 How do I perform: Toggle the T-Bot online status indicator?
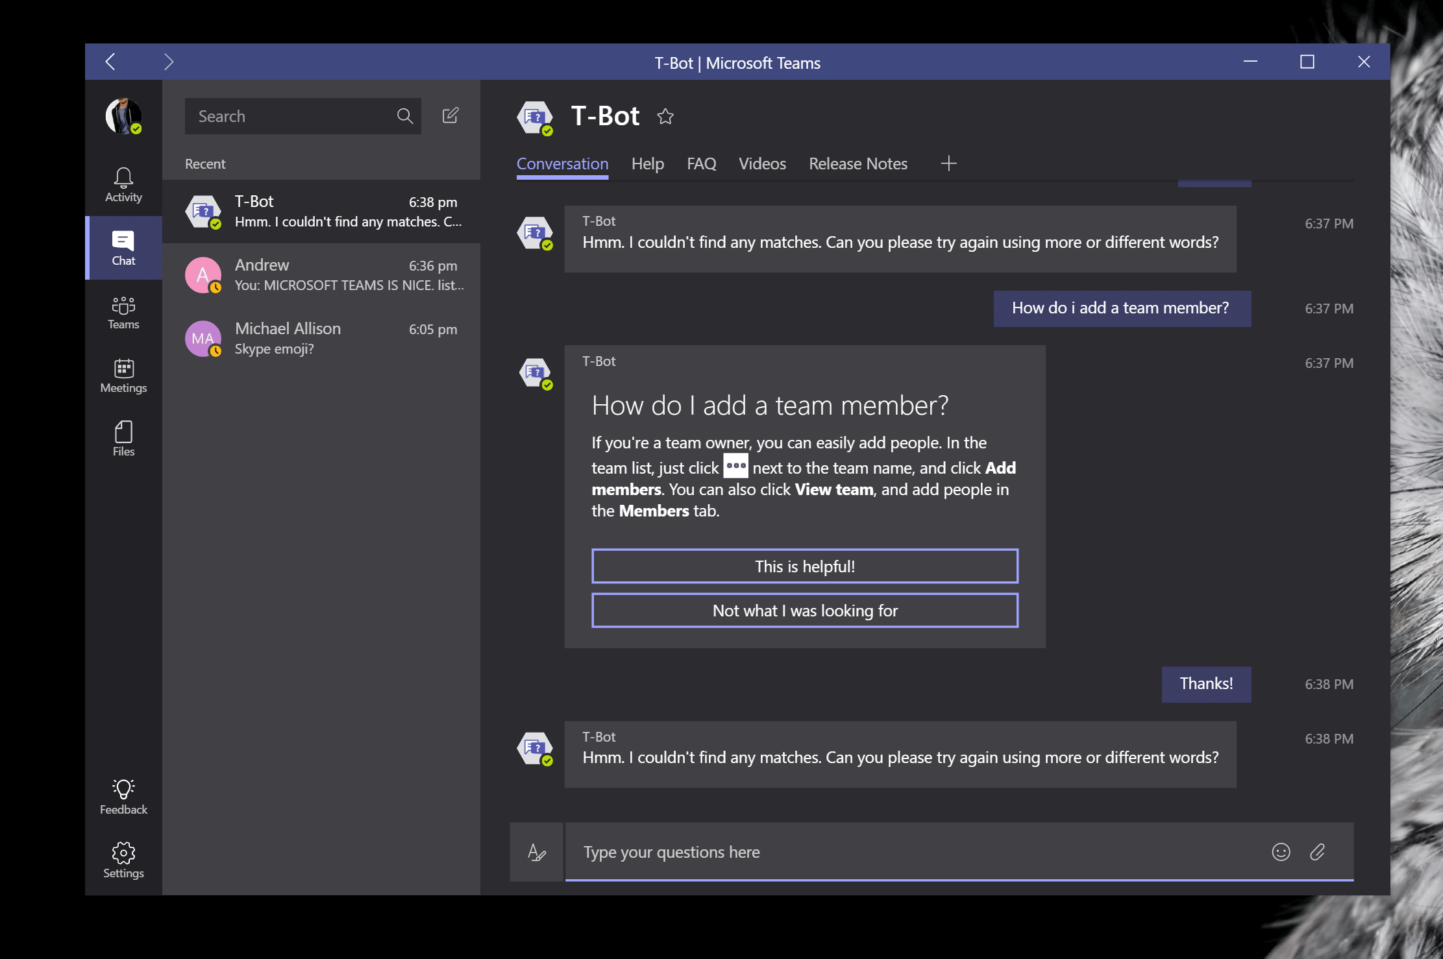coord(545,130)
